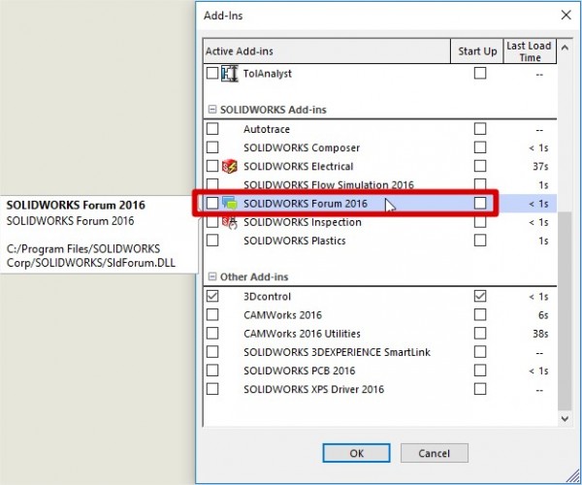Check XPS Driver 2016 Start Up box

pyautogui.click(x=480, y=389)
